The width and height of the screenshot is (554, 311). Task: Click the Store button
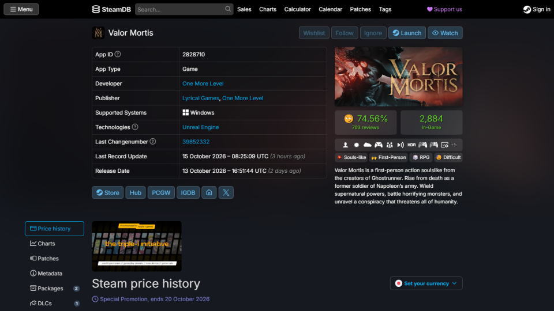(x=108, y=192)
